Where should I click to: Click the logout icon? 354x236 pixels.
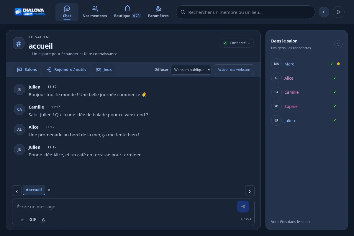339,12
